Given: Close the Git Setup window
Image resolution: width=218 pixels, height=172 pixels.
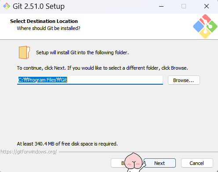Looking at the screenshot, I should 207,6.
